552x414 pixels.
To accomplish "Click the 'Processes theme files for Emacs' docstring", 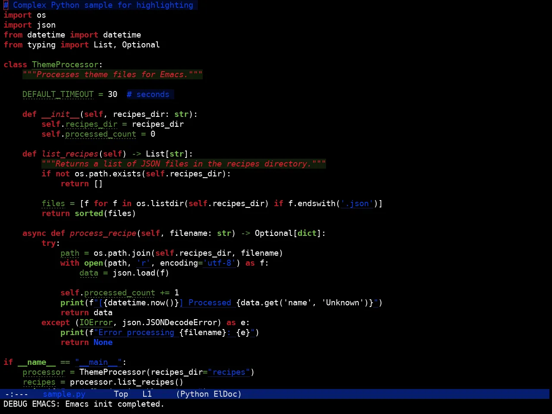I will pyautogui.click(x=113, y=75).
